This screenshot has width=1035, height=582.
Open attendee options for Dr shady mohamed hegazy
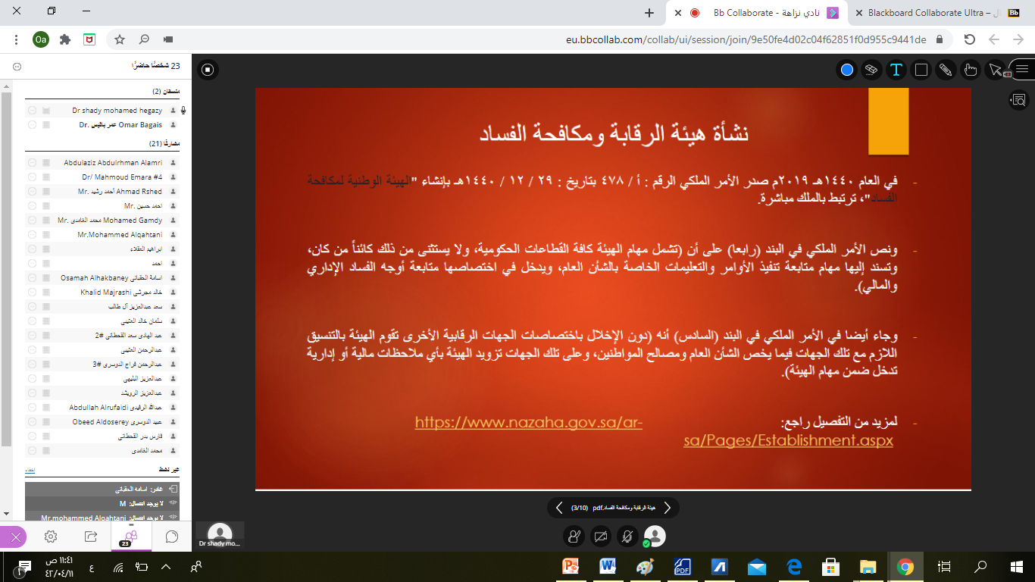(x=33, y=111)
